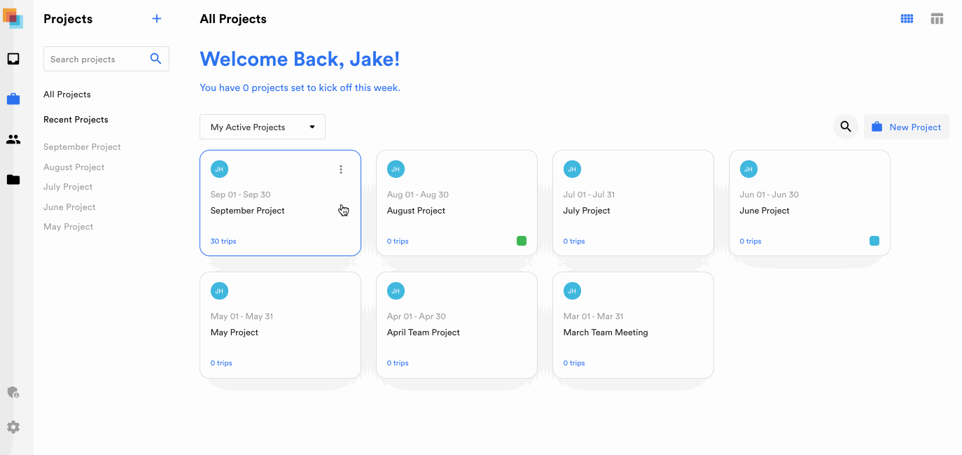
Task: Open the My Active Projects dropdown
Action: coord(262,127)
